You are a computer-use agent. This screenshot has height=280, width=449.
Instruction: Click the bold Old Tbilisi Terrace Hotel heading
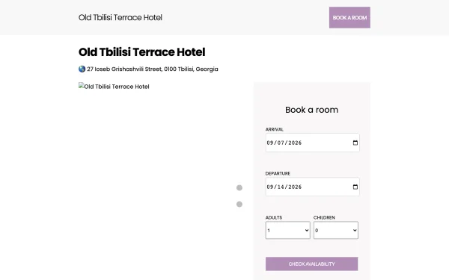tap(141, 52)
